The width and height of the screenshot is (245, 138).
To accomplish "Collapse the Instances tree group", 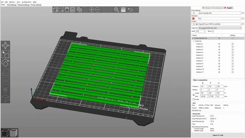I will pyautogui.click(x=194, y=41).
